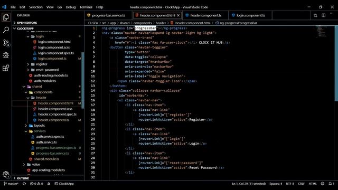
Task: Open the Manage gear icon
Action: click(x=6, y=174)
